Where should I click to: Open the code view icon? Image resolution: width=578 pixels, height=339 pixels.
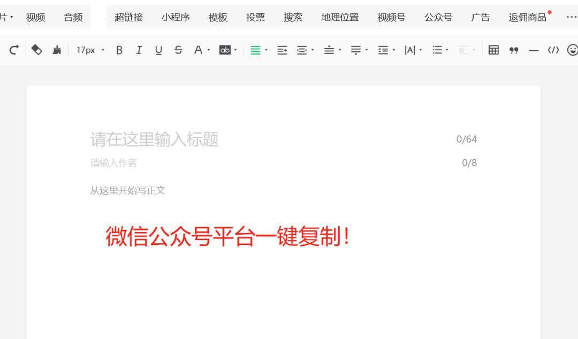click(553, 50)
